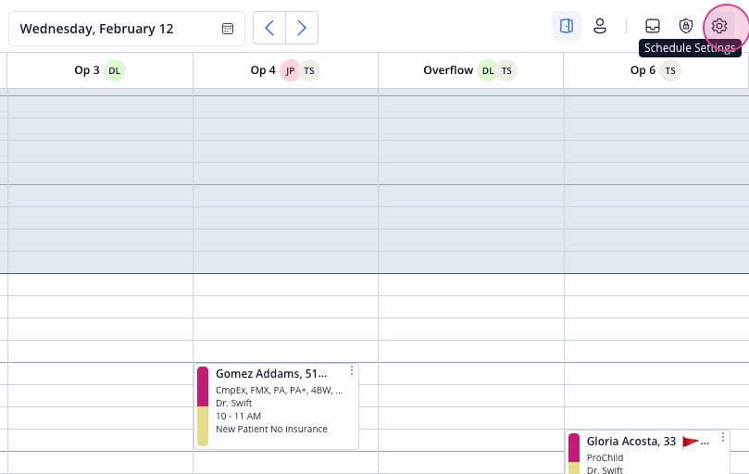Viewport: 749px width, 474px height.
Task: Click the TS badge on Op 6
Action: point(670,70)
